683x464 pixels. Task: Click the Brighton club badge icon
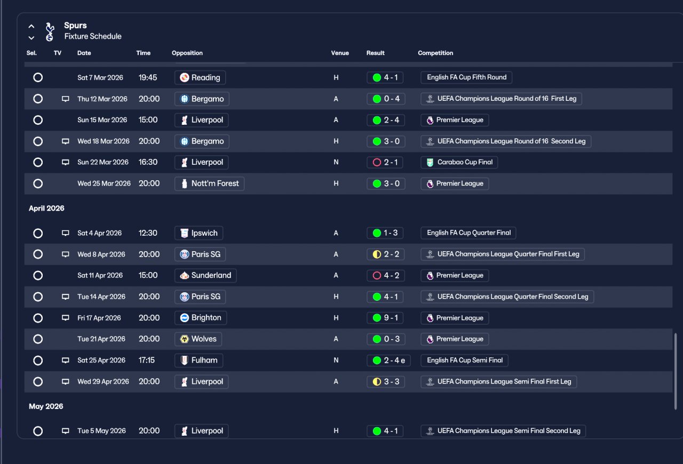(185, 318)
